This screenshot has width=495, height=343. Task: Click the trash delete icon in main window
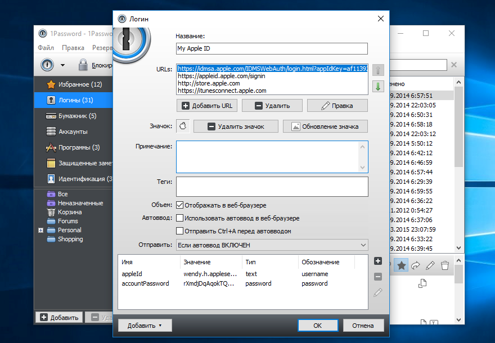445,265
